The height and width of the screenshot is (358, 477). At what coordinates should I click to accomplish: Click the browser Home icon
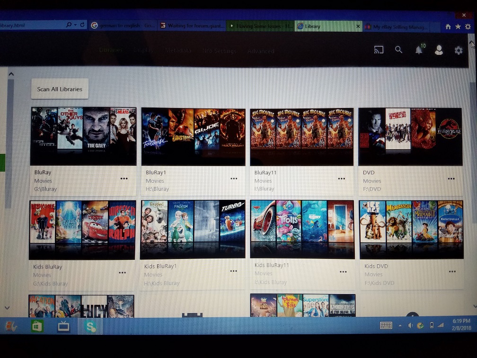448,27
